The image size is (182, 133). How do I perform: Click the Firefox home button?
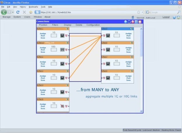[x=31, y=12]
